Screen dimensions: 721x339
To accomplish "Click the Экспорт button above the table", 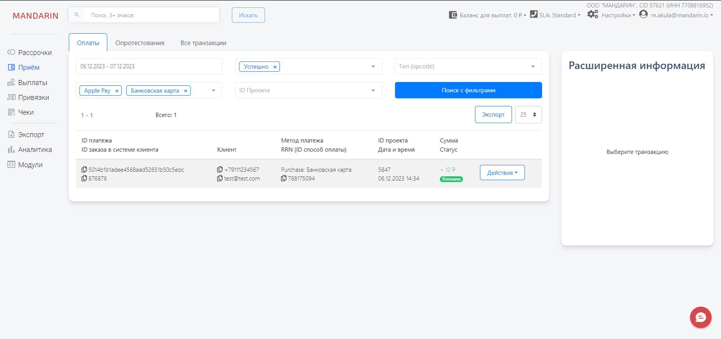I will tap(493, 114).
